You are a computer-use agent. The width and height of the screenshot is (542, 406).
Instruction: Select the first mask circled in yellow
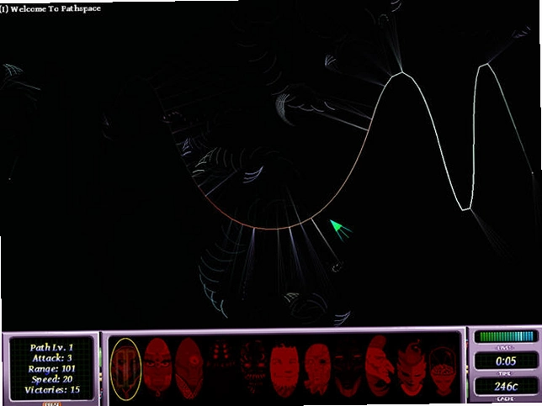point(126,369)
